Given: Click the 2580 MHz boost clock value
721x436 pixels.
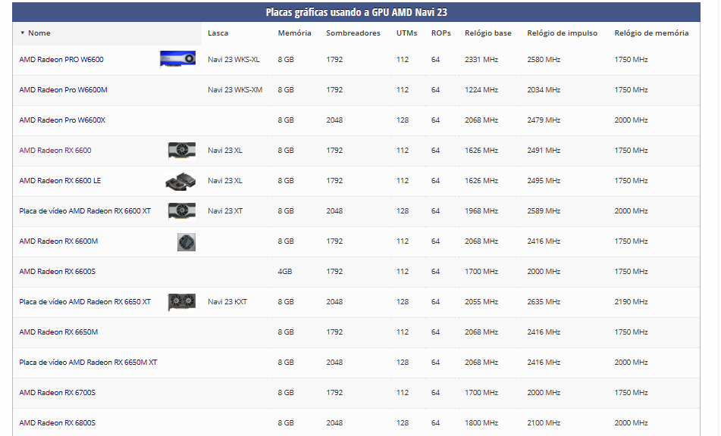Looking at the screenshot, I should tap(544, 59).
